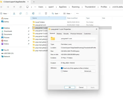Screen dimensions: 123x100
Task: Open the Documents quick access folder
Action: [x=7, y=34]
